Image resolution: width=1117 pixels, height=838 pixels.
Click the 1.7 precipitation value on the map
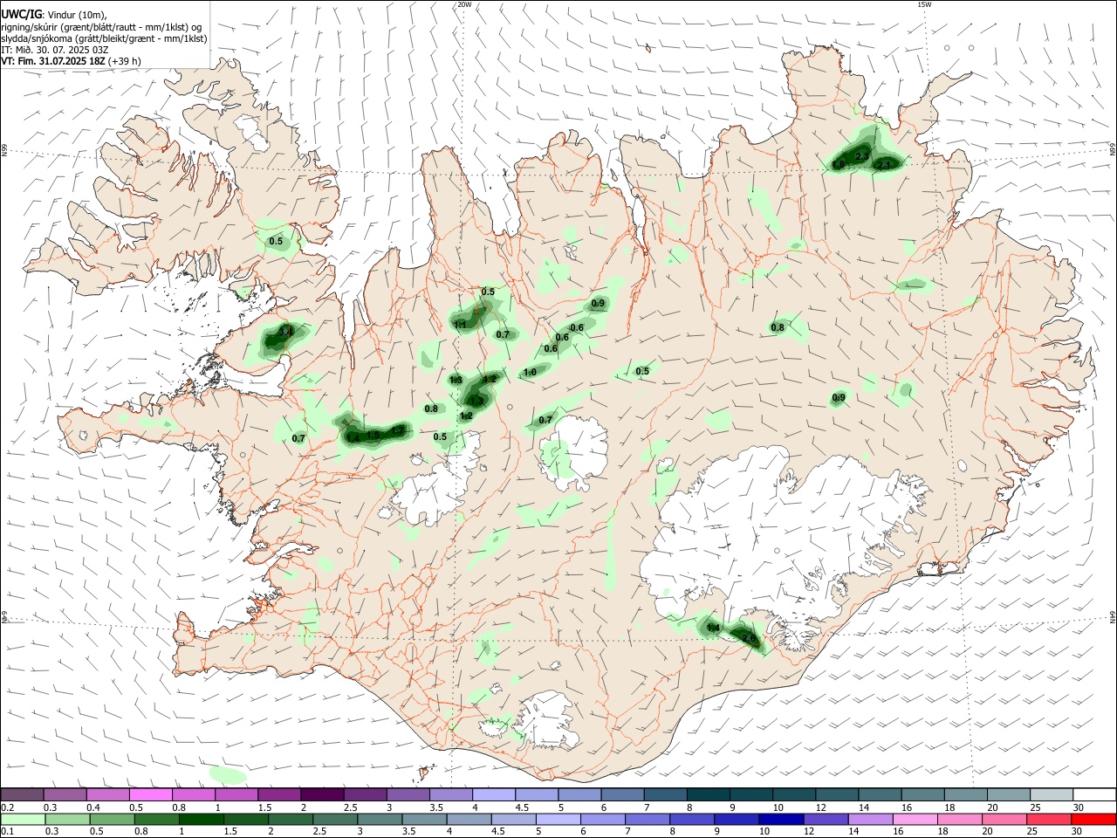click(397, 430)
